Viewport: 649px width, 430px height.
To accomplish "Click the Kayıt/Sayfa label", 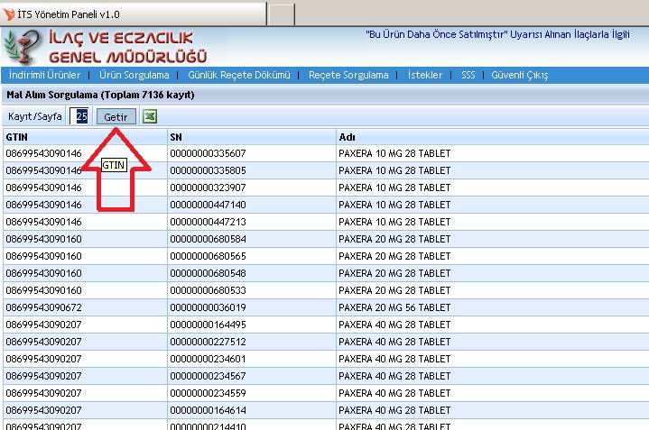I will coord(35,116).
